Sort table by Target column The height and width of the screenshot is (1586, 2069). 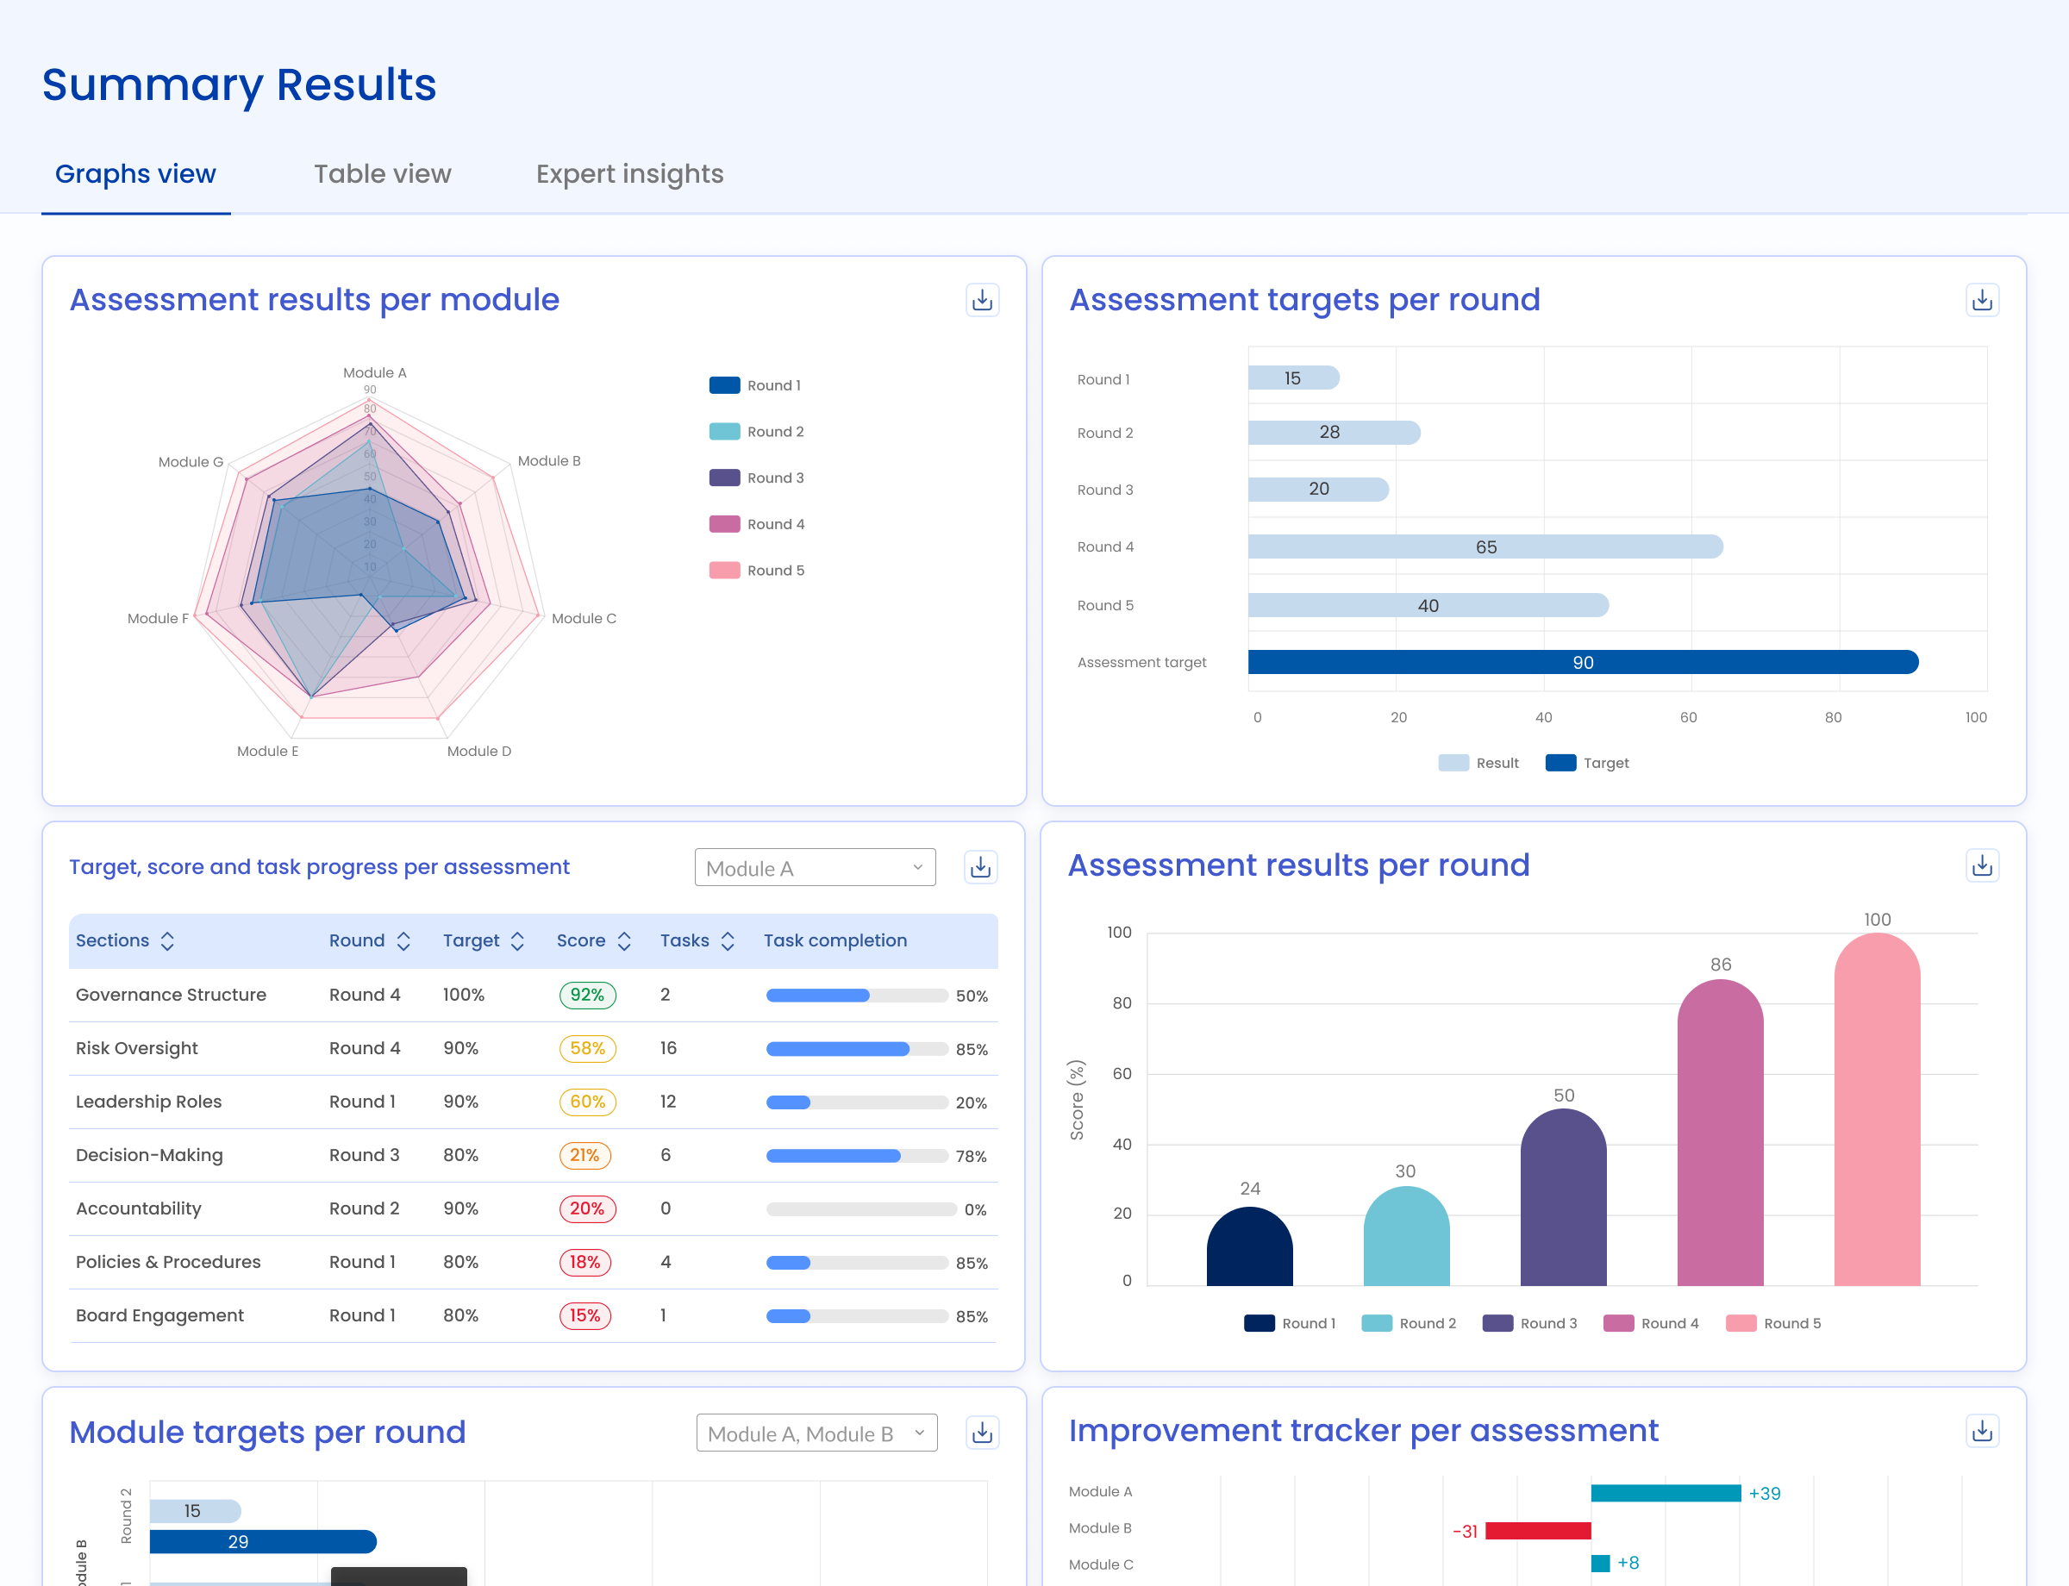(517, 941)
